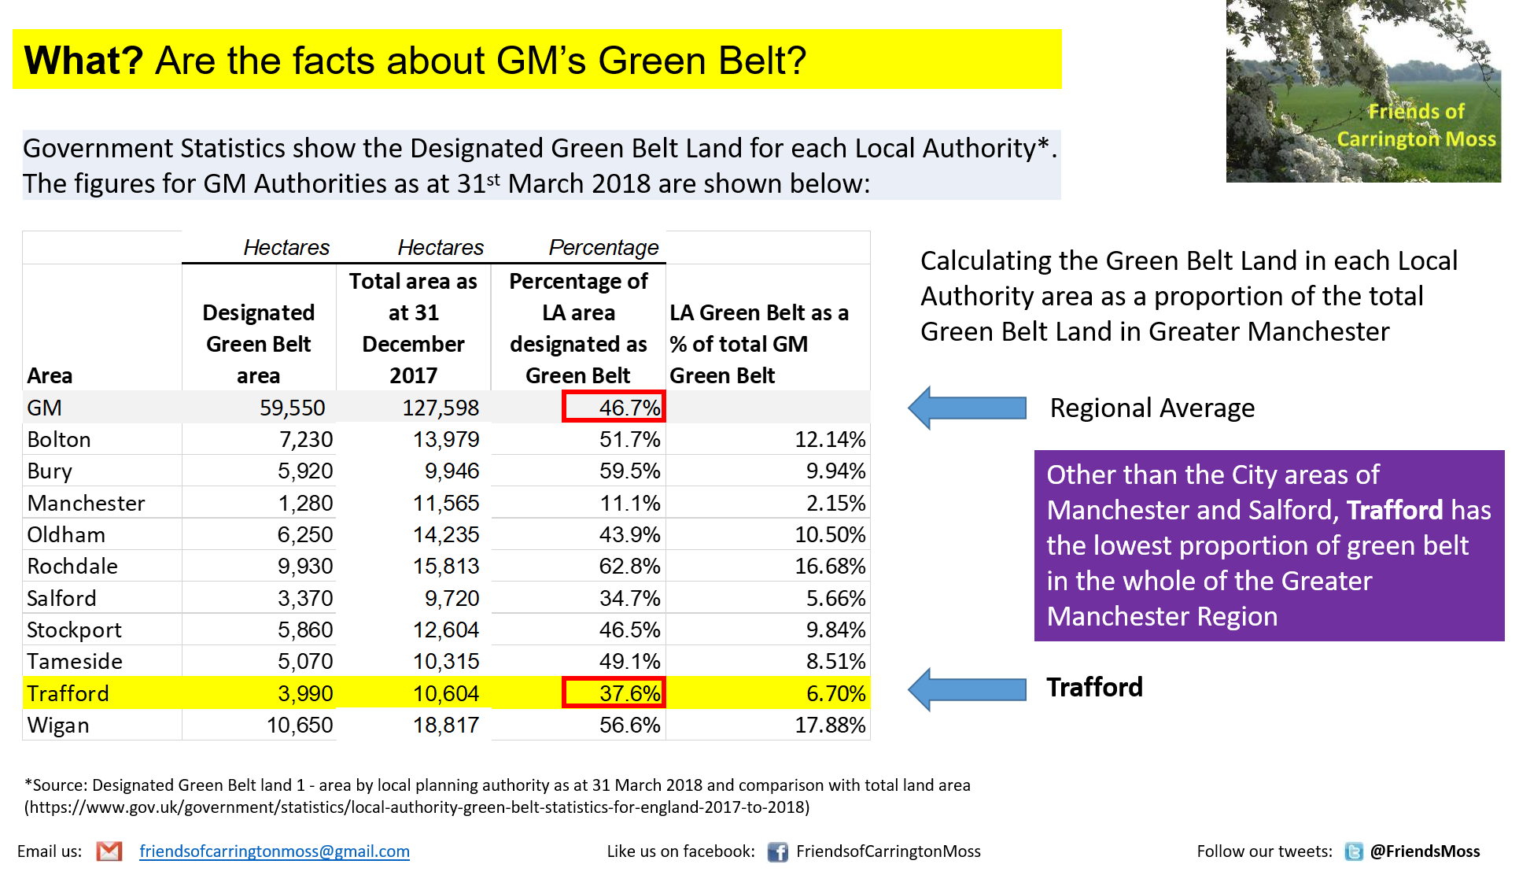Open the Twitter bird icon
The width and height of the screenshot is (1519, 890).
point(1353,851)
